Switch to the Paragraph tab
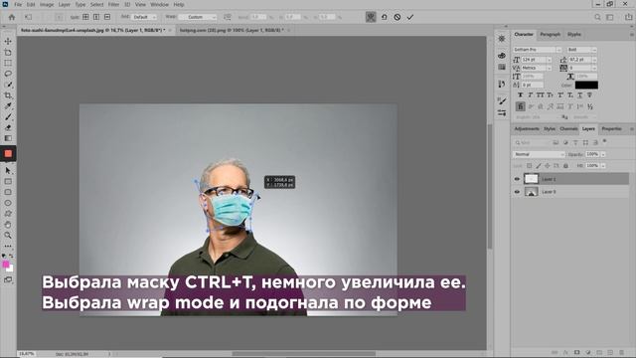Image resolution: width=636 pixels, height=358 pixels. [x=550, y=35]
